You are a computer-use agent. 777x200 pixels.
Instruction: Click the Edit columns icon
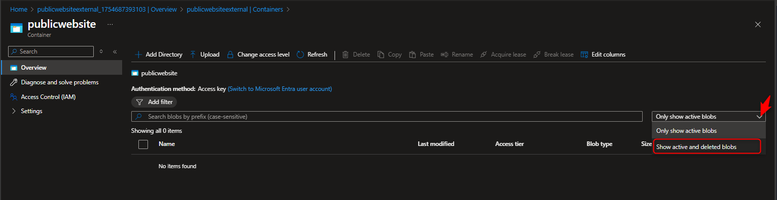pyautogui.click(x=584, y=55)
